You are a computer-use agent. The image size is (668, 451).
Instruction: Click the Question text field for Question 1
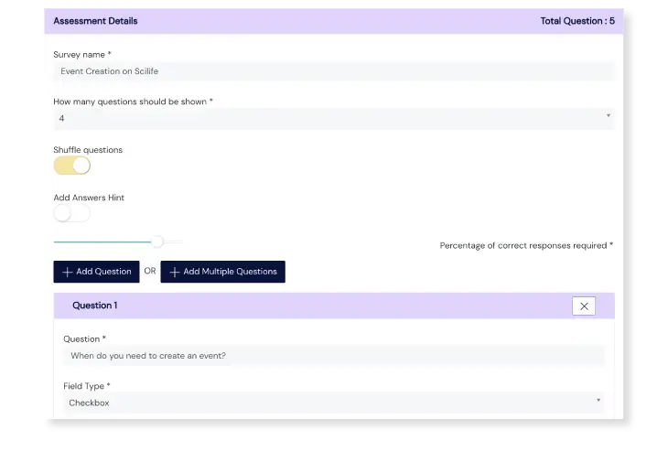click(334, 356)
